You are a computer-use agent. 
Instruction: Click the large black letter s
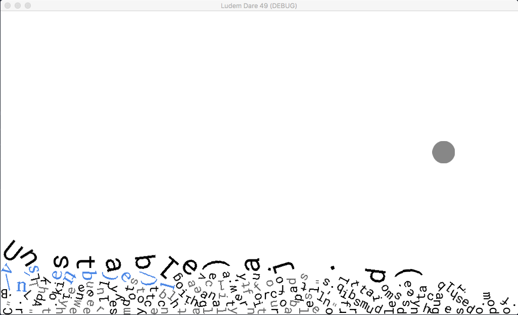click(x=61, y=261)
